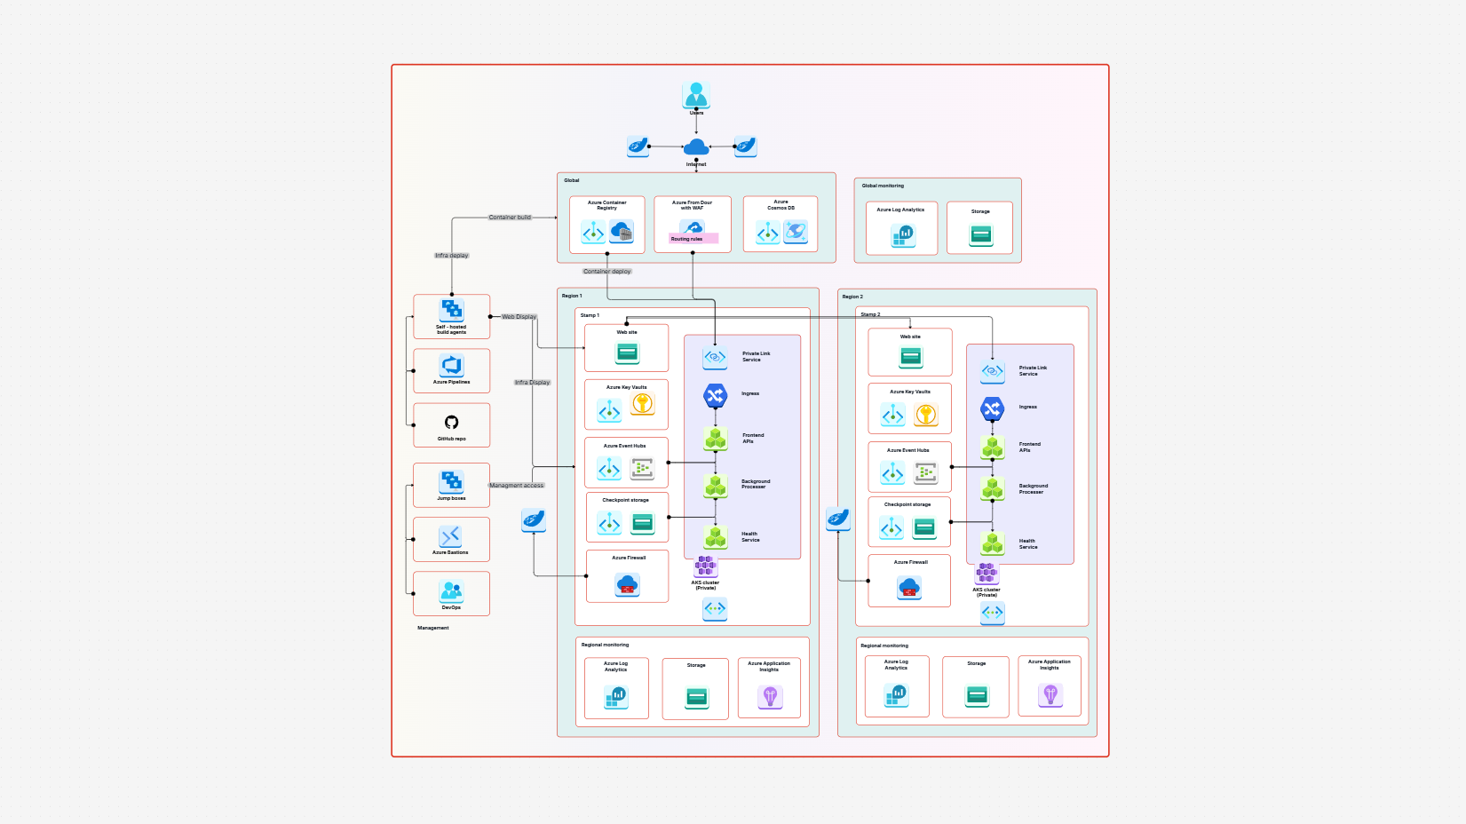This screenshot has height=824, width=1466.
Task: Toggle the Private Link Service node in Region 2
Action: [x=991, y=371]
